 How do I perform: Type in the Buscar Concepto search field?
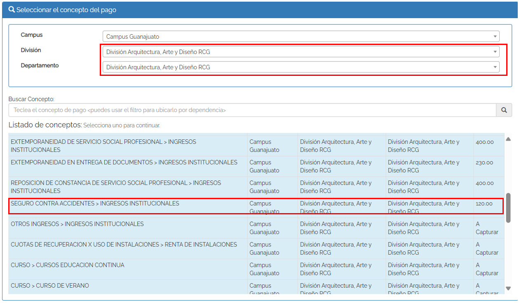251,110
